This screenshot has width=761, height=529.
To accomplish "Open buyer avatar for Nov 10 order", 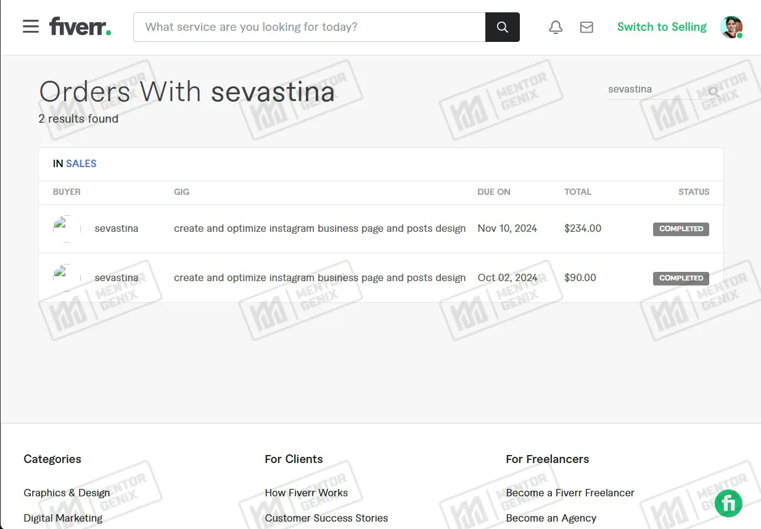I will pos(67,229).
